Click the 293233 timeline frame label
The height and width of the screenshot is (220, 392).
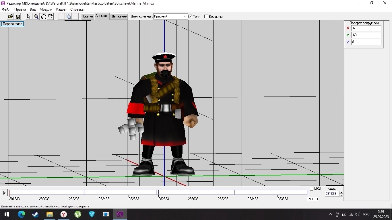pos(223,199)
